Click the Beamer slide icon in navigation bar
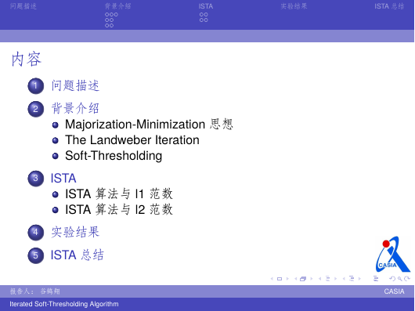Viewport: 415px width, 311px height. 280,279
